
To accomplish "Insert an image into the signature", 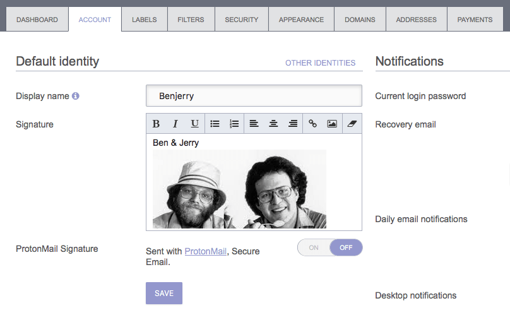I will point(332,124).
